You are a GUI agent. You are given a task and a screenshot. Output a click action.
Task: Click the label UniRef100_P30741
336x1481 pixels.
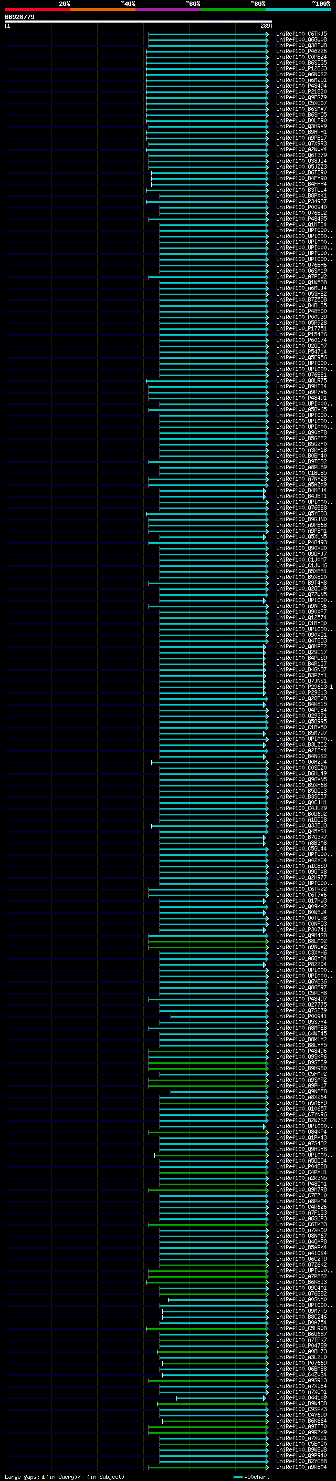pyautogui.click(x=301, y=930)
